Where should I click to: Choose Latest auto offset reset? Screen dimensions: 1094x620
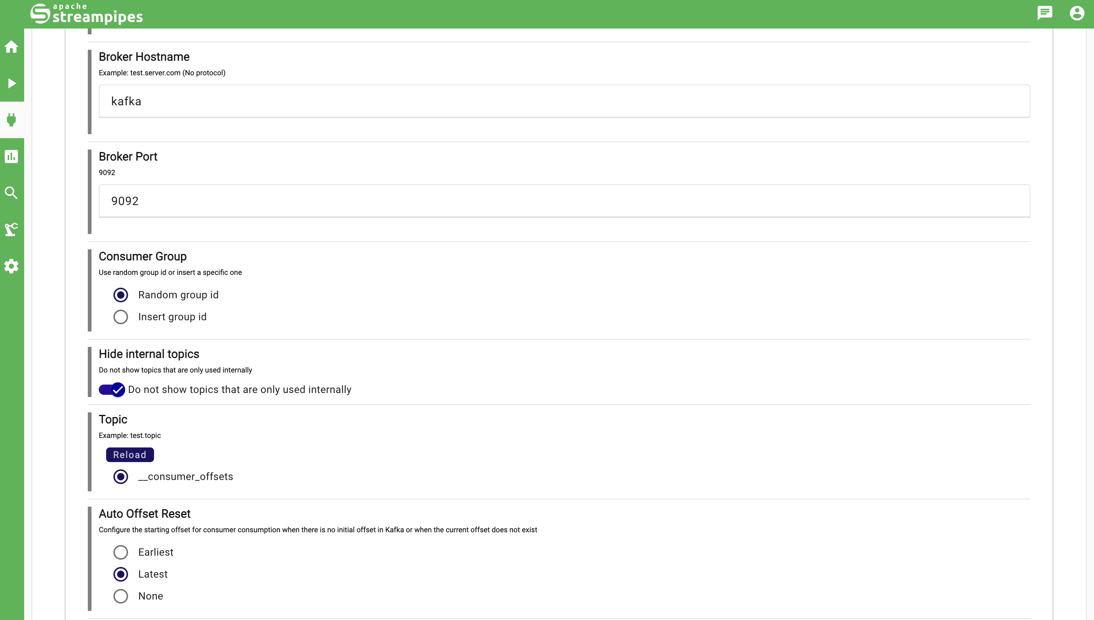121,574
